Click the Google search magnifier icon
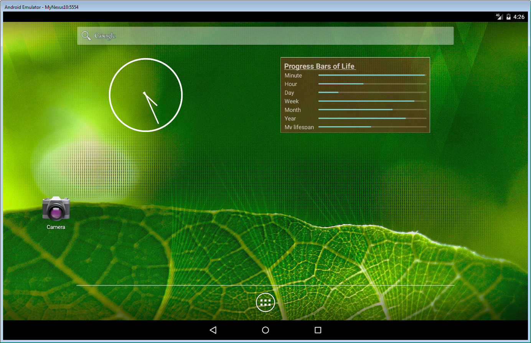531x343 pixels. (x=86, y=36)
